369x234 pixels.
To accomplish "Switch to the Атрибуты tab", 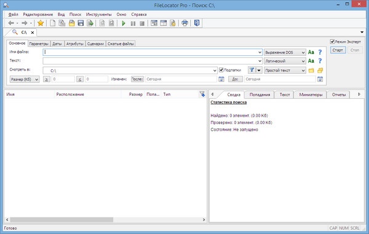I will [75, 44].
